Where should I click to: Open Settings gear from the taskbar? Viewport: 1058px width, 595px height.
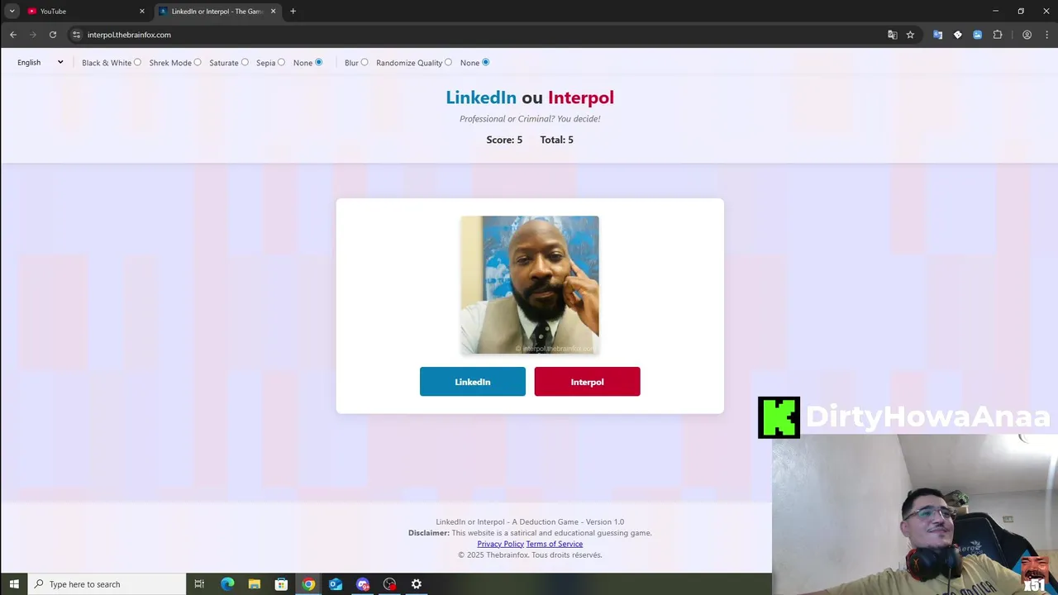417,584
